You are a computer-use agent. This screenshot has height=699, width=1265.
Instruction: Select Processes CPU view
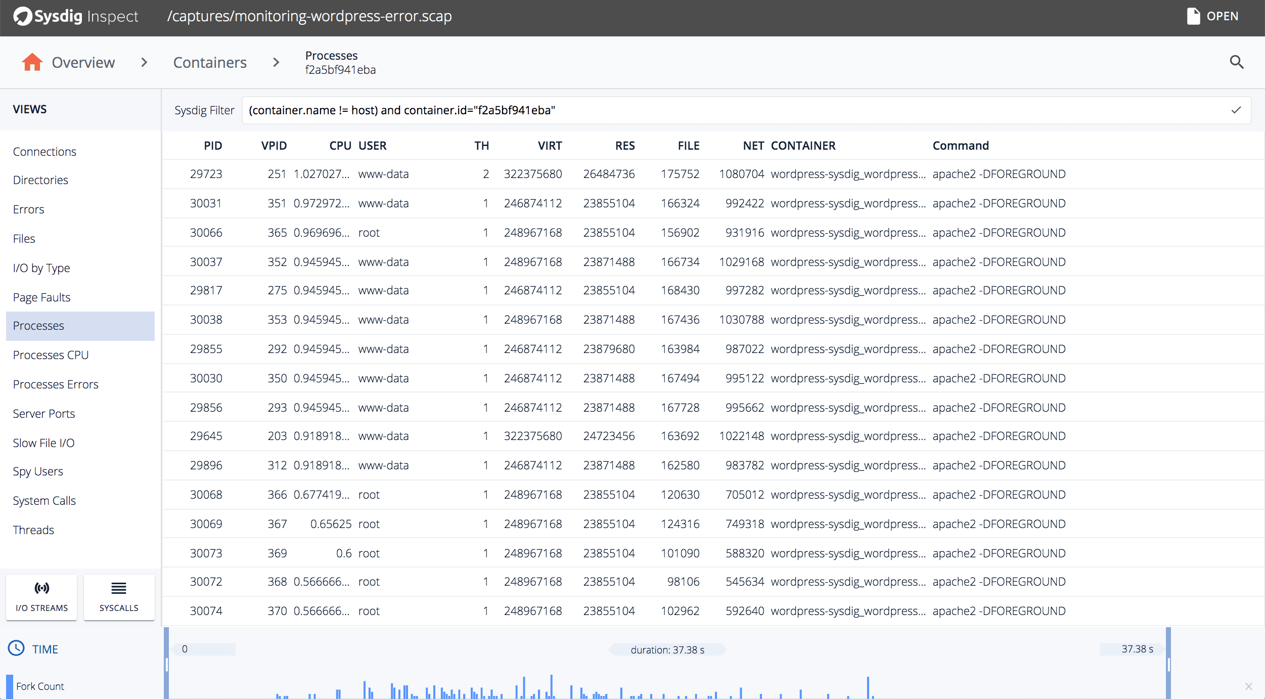coord(51,355)
